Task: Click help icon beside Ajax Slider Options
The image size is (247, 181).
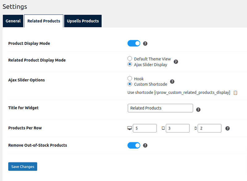Action: [x=172, y=82]
